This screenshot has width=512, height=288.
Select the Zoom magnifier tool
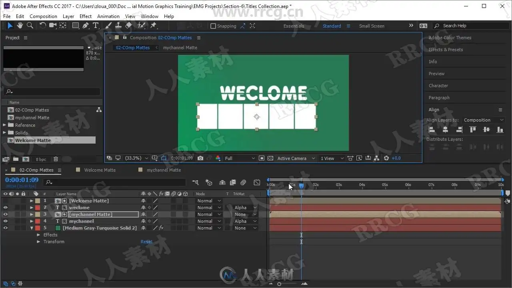30,26
